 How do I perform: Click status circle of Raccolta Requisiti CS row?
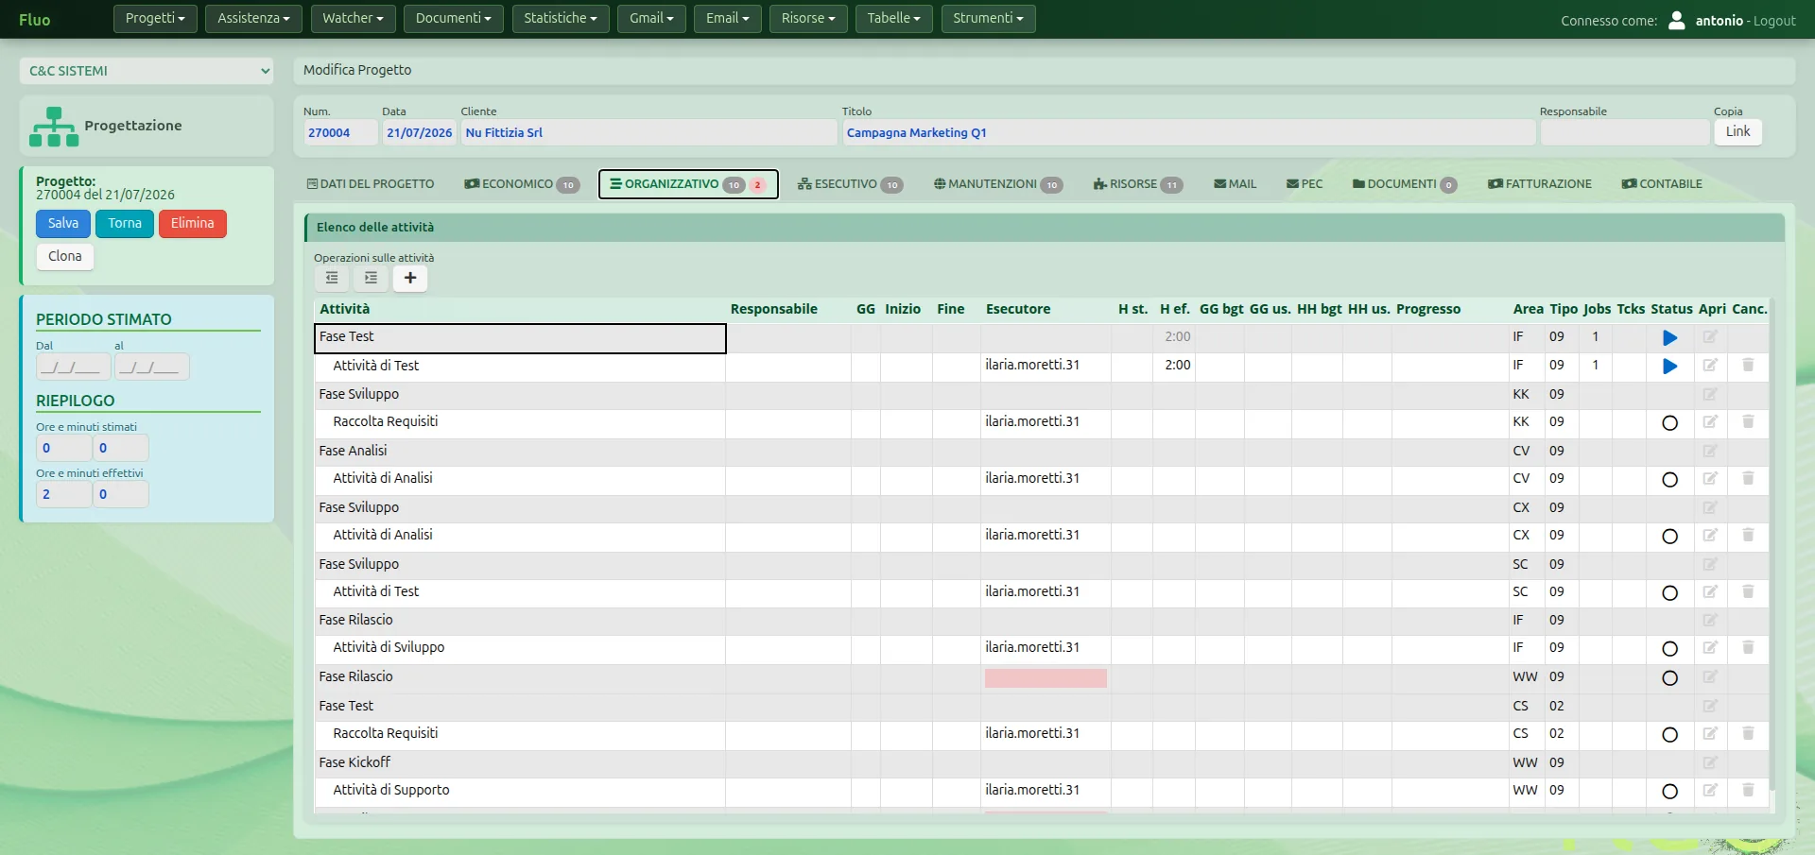click(x=1669, y=735)
